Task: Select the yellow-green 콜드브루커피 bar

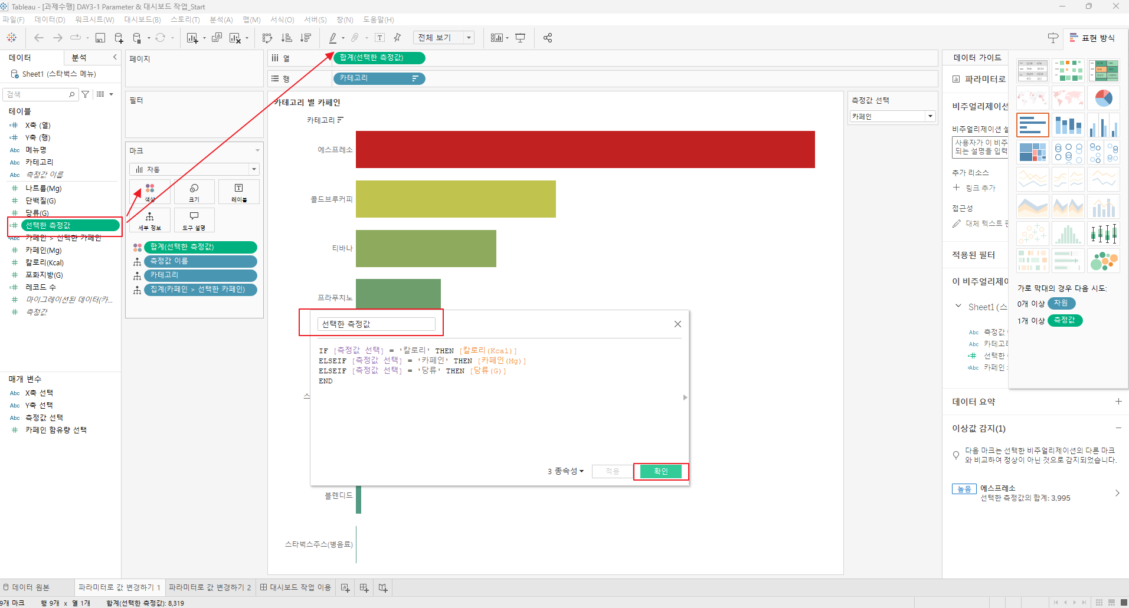Action: tap(456, 199)
